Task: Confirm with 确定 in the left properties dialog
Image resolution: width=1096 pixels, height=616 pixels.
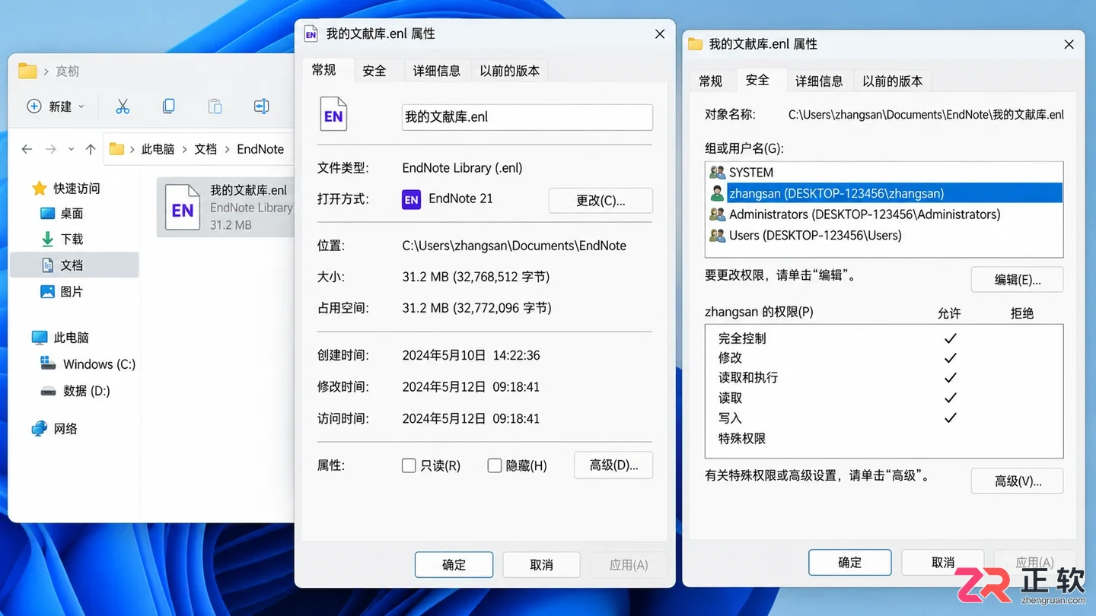Action: pyautogui.click(x=454, y=565)
